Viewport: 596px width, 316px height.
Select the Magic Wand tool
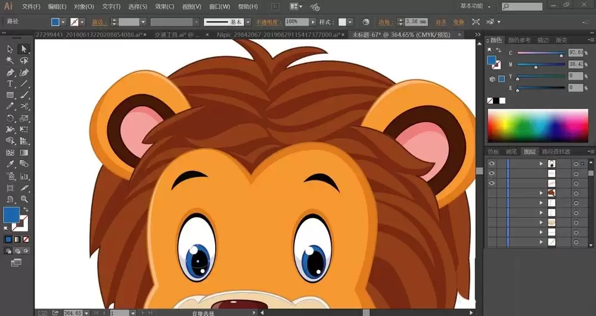tap(10, 60)
